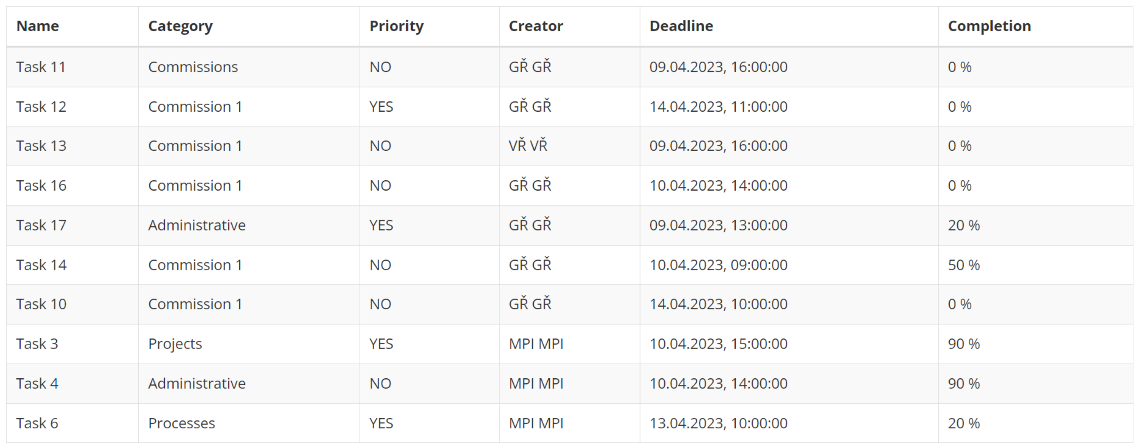Open the Task 11 row name

pyautogui.click(x=41, y=67)
